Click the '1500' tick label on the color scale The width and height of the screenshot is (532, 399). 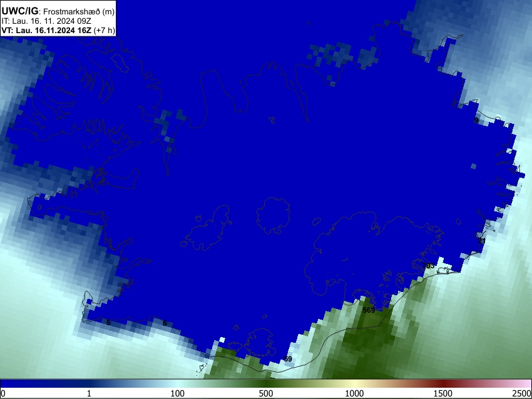443,393
